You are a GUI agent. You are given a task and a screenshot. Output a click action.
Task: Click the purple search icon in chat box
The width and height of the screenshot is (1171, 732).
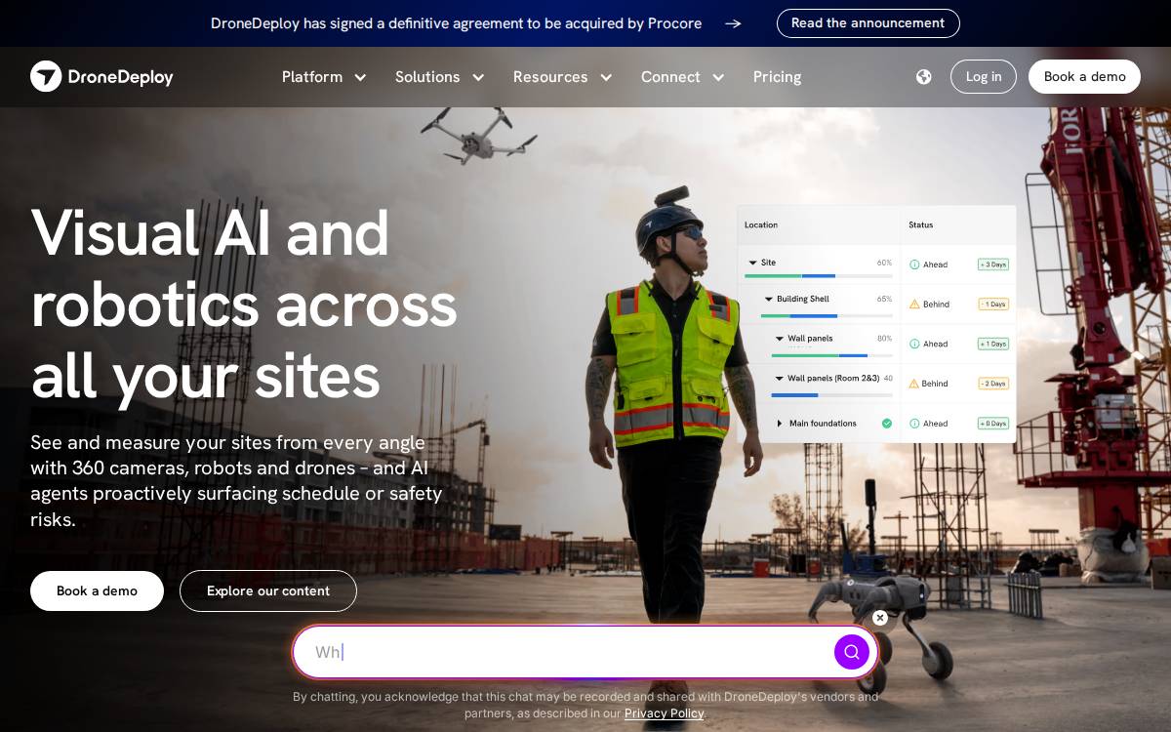pos(852,652)
